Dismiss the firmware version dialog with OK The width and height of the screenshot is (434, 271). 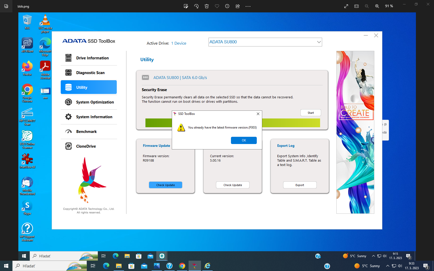point(244,140)
